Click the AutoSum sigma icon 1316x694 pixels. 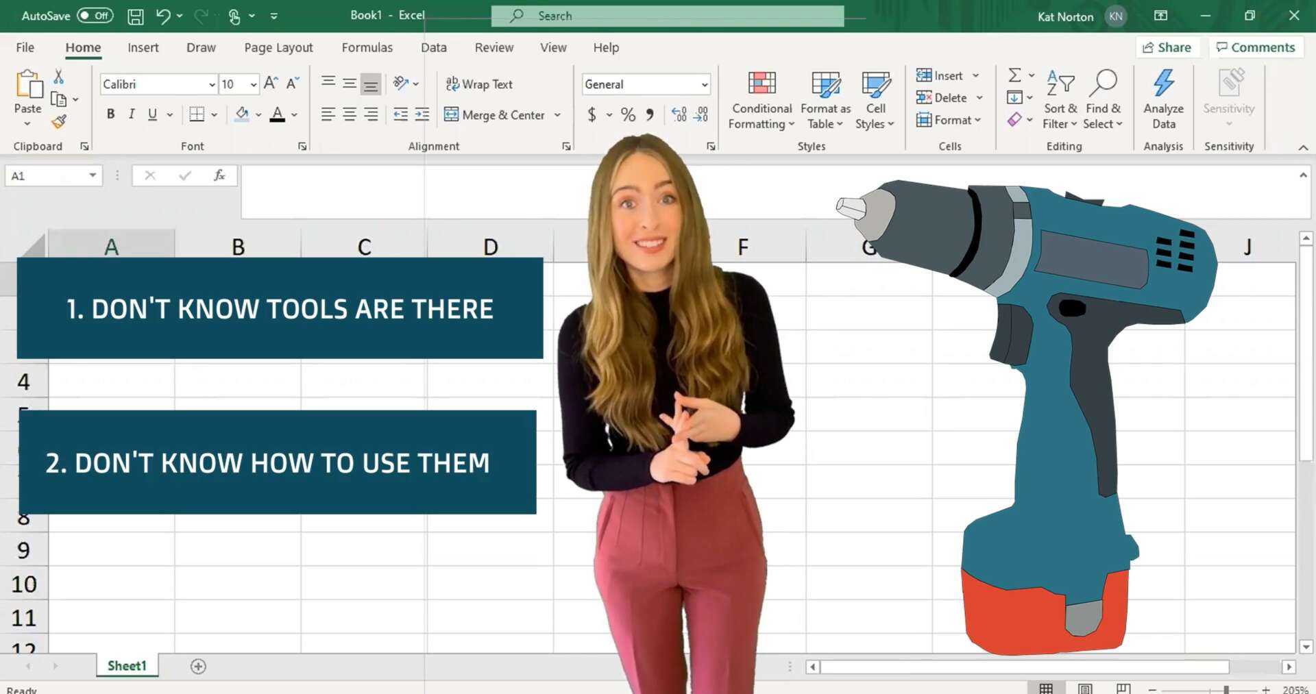(1014, 75)
